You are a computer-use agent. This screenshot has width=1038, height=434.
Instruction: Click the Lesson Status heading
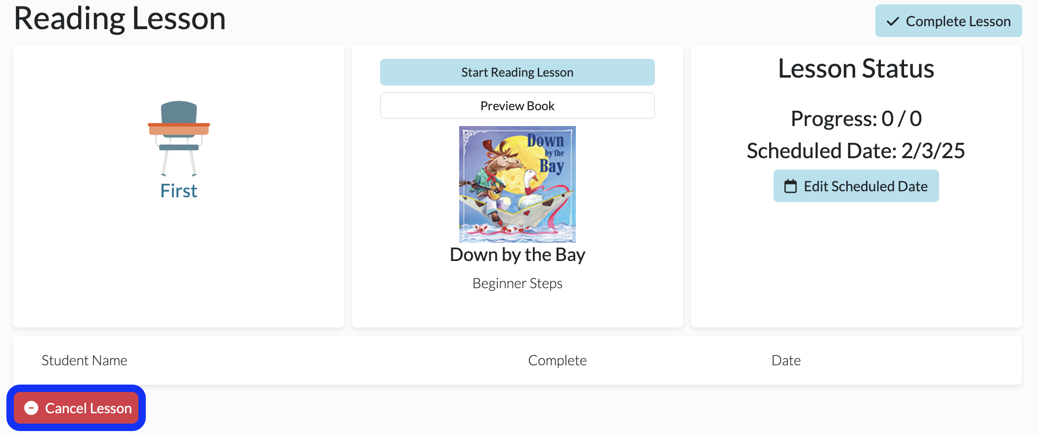click(856, 68)
